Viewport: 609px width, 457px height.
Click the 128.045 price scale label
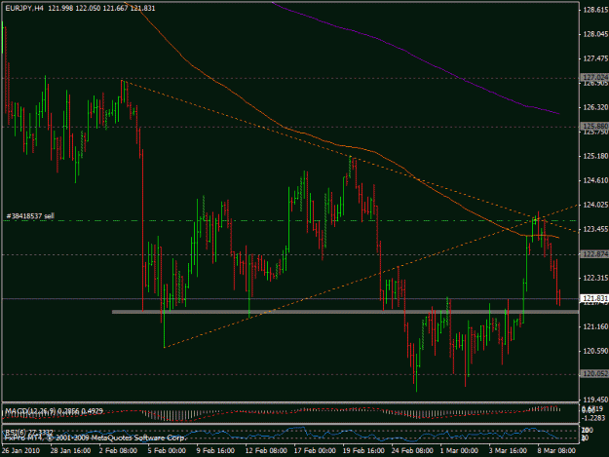(595, 34)
